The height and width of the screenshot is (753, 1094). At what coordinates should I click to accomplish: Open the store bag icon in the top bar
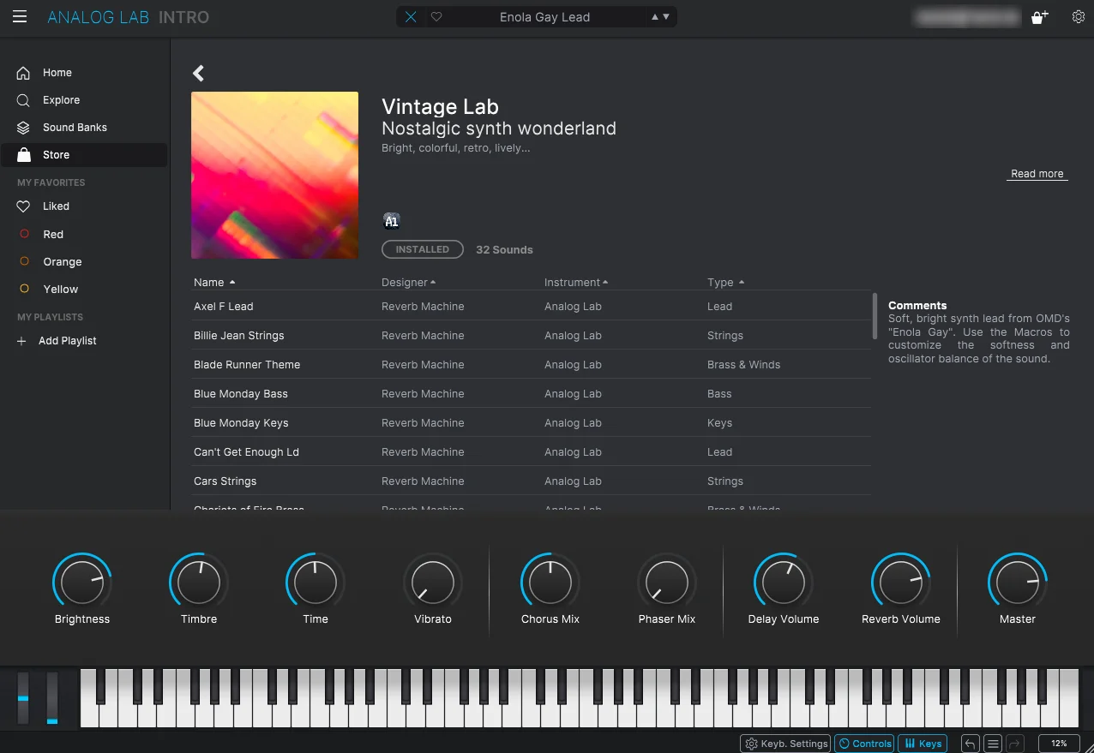coord(1040,17)
